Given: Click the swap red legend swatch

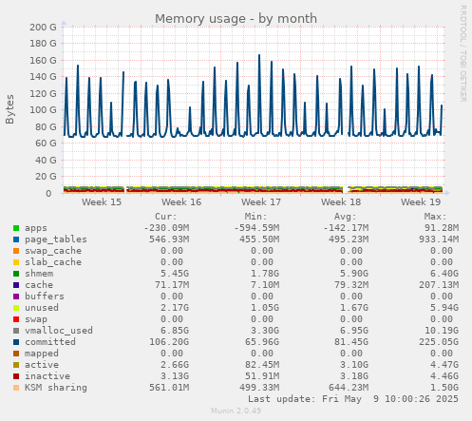Looking at the screenshot, I should (x=16, y=319).
